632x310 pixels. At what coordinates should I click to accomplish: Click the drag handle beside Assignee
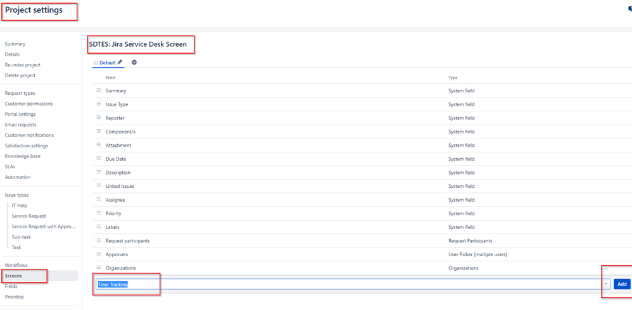click(99, 199)
